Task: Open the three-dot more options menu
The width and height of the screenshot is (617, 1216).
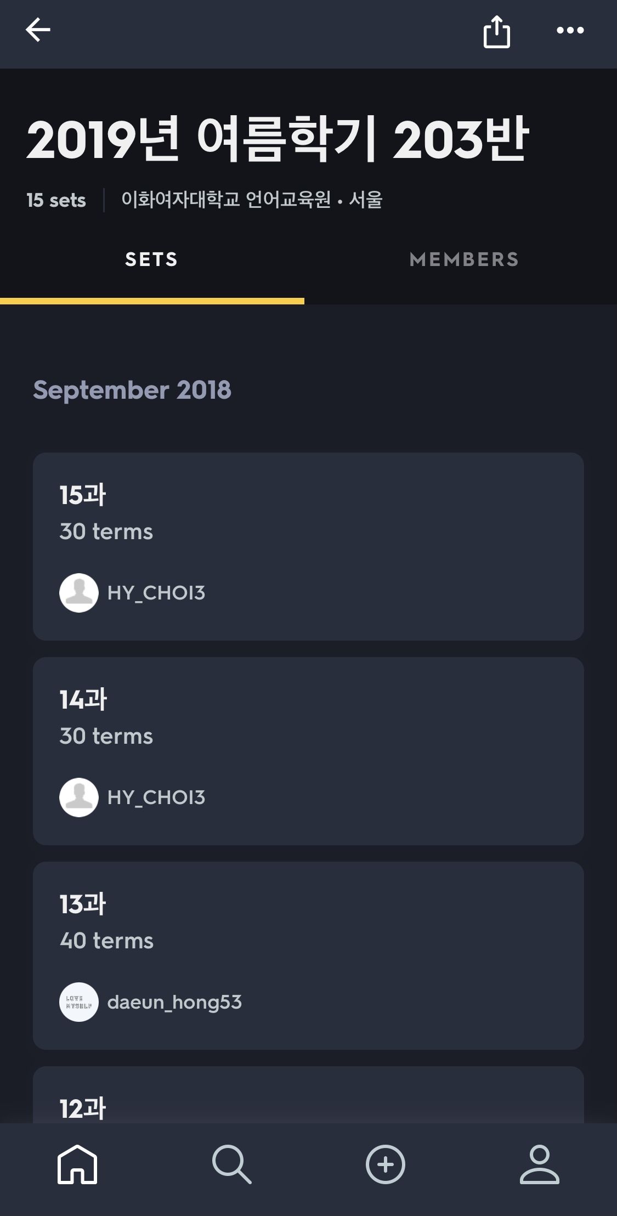Action: 570,31
